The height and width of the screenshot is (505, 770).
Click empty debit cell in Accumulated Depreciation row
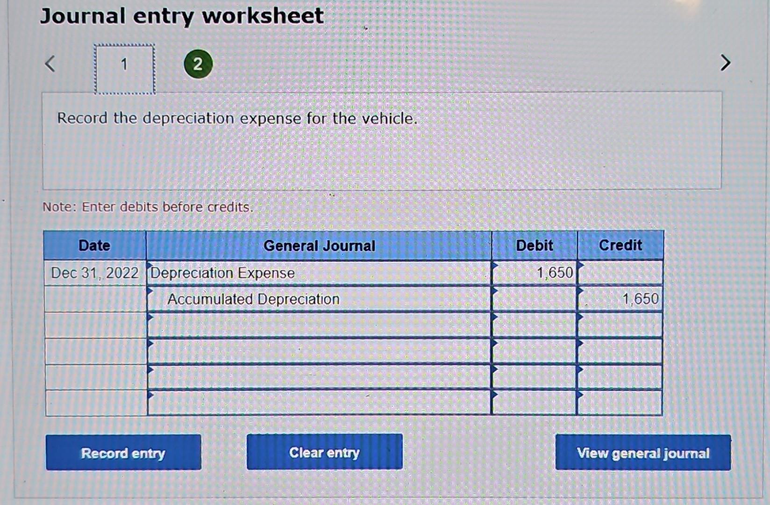point(534,299)
